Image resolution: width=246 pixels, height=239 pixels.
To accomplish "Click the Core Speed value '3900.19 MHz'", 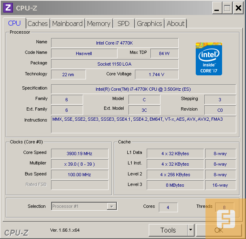I will point(79,154).
